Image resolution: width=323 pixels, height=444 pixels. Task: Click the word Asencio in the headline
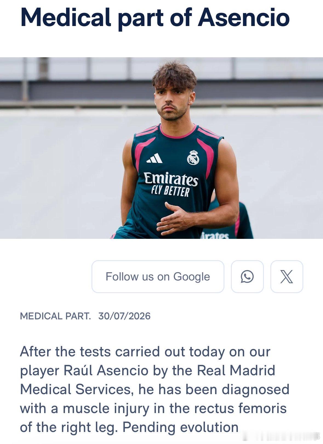[x=244, y=18]
